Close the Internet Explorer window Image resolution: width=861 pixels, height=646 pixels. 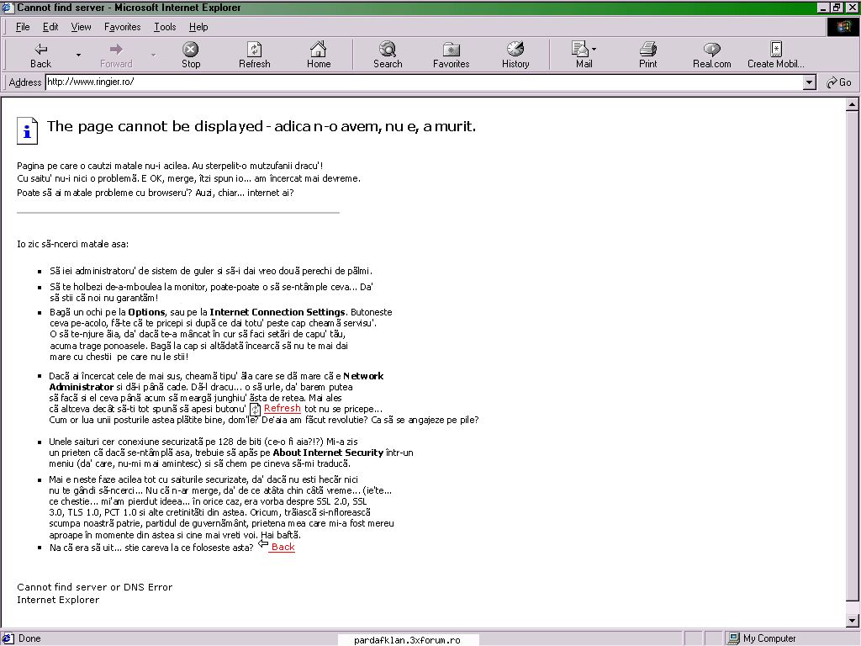point(851,8)
